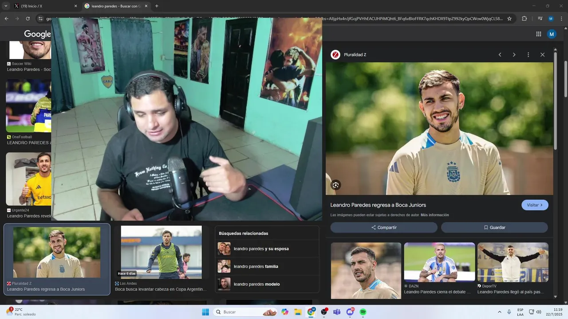Click the Boca busca levantar cabeza caption
Screen dimensions: 568x319
pos(161,289)
